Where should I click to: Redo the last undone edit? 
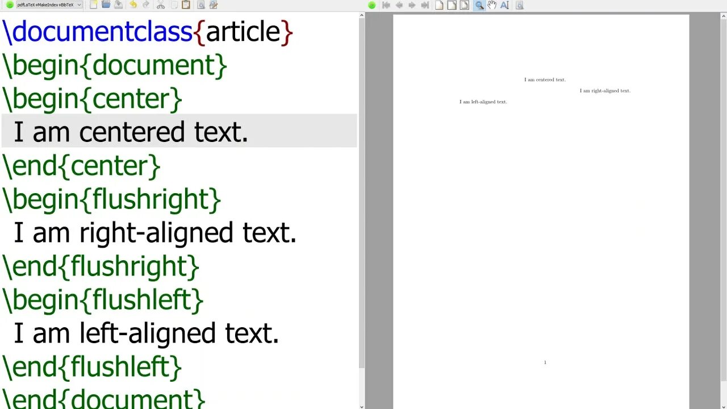[146, 5]
